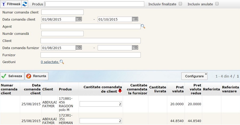
Task: Open calendar for Data comanda client end date
Action: coord(135,19)
